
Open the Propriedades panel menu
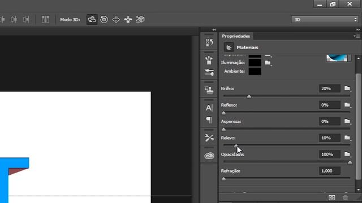pos(357,36)
